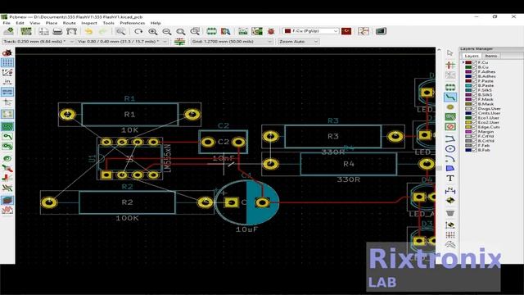The image size is (524, 295).
Task: Switch to the Layers tab in Layers Manager
Action: coord(472,56)
